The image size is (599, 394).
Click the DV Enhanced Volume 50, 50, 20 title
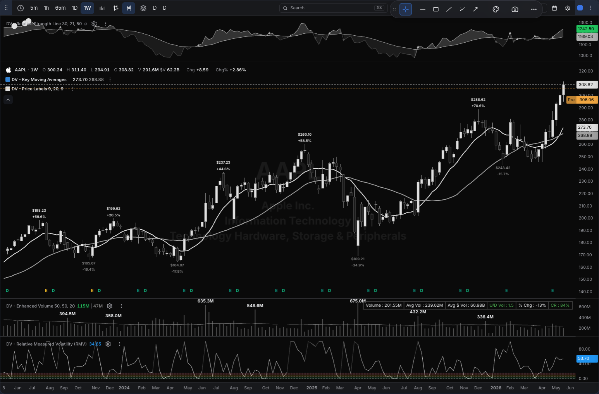41,306
